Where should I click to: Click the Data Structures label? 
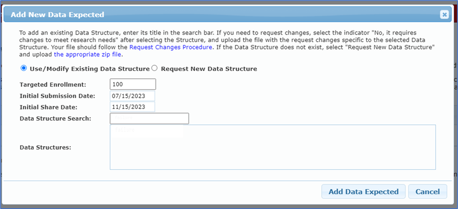click(x=46, y=147)
